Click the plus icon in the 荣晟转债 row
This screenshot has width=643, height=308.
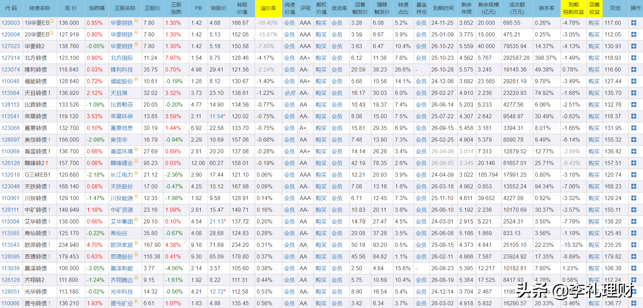coord(634,117)
